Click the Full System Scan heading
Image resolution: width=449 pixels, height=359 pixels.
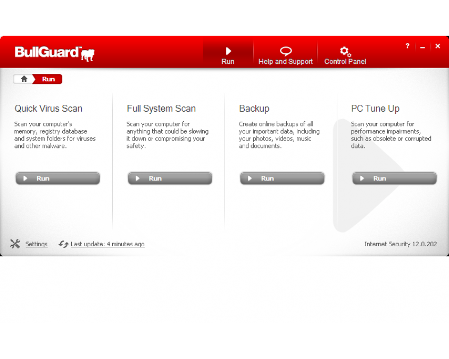pos(161,108)
